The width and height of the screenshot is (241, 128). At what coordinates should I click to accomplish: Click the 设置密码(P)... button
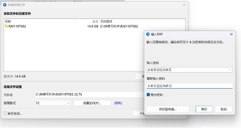click(x=92, y=103)
